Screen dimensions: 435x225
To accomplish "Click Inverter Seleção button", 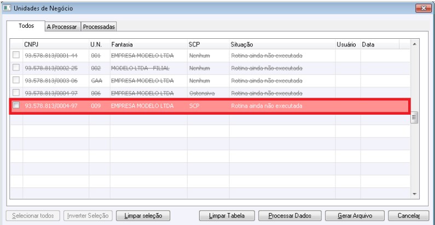I will coord(88,216).
